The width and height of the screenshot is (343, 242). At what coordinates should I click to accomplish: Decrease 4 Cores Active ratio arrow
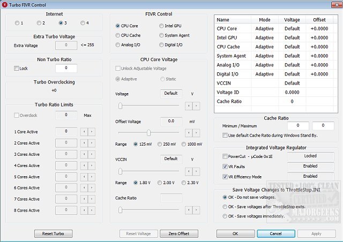pyautogui.click(x=84, y=165)
